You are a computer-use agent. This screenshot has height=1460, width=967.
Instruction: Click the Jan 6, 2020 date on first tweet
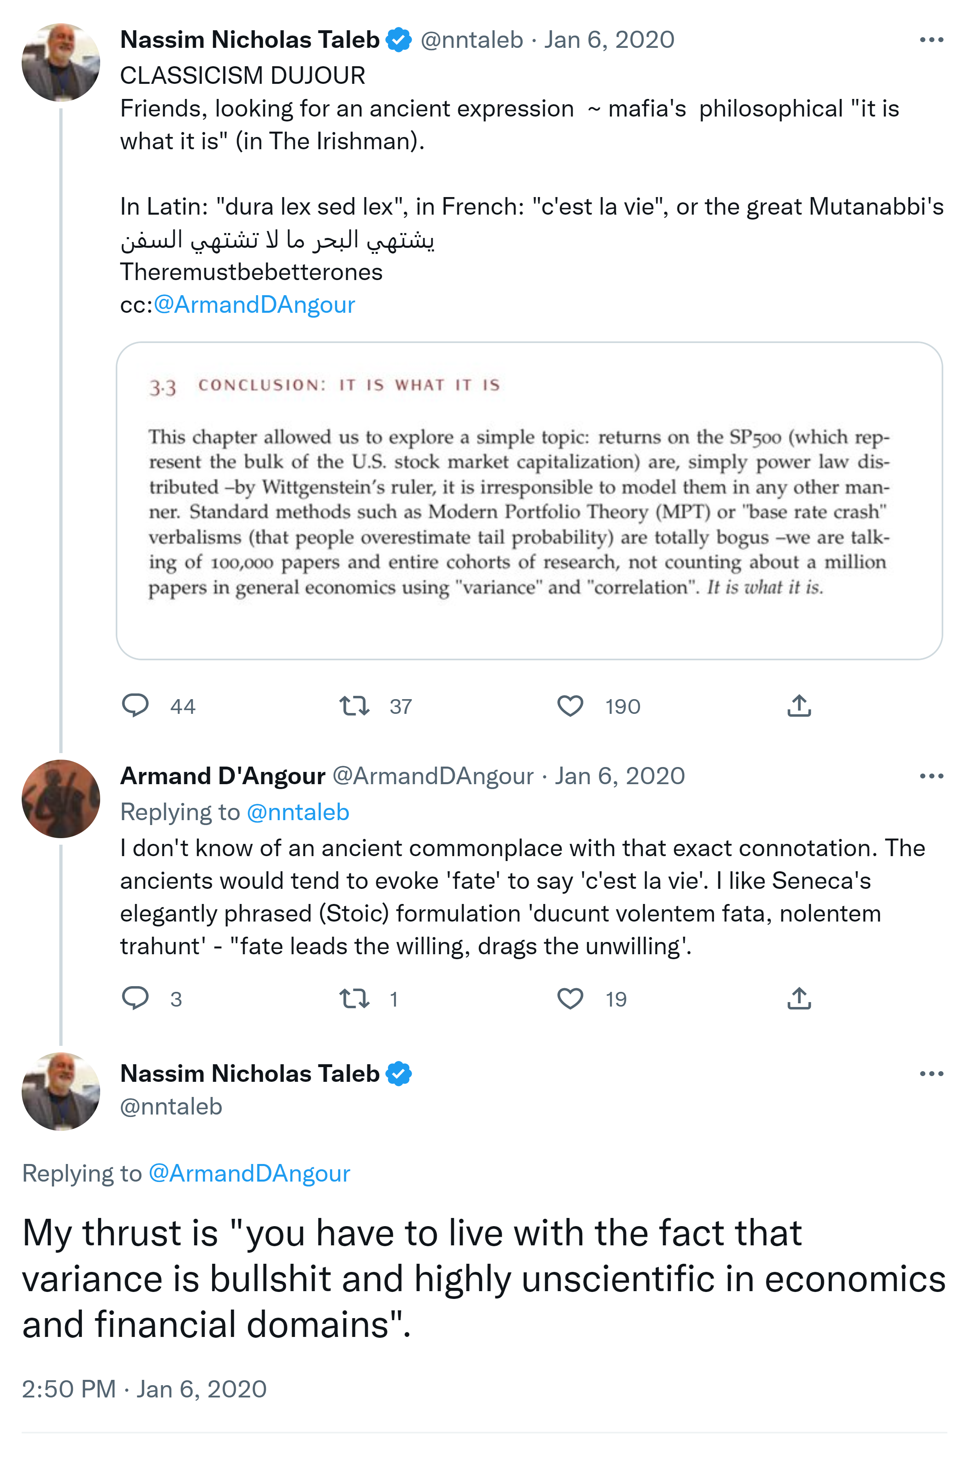pyautogui.click(x=609, y=40)
